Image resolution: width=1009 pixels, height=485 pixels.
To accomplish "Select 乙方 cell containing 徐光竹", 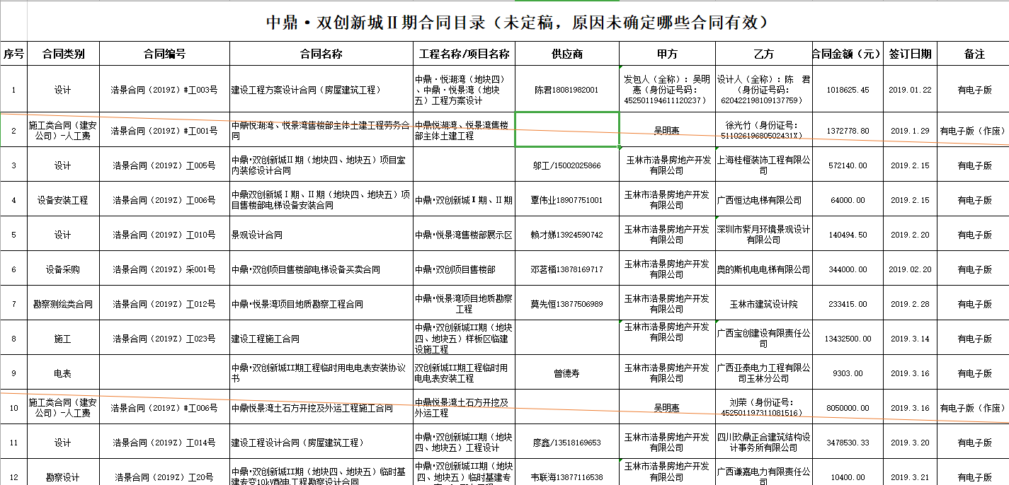I will click(x=764, y=131).
